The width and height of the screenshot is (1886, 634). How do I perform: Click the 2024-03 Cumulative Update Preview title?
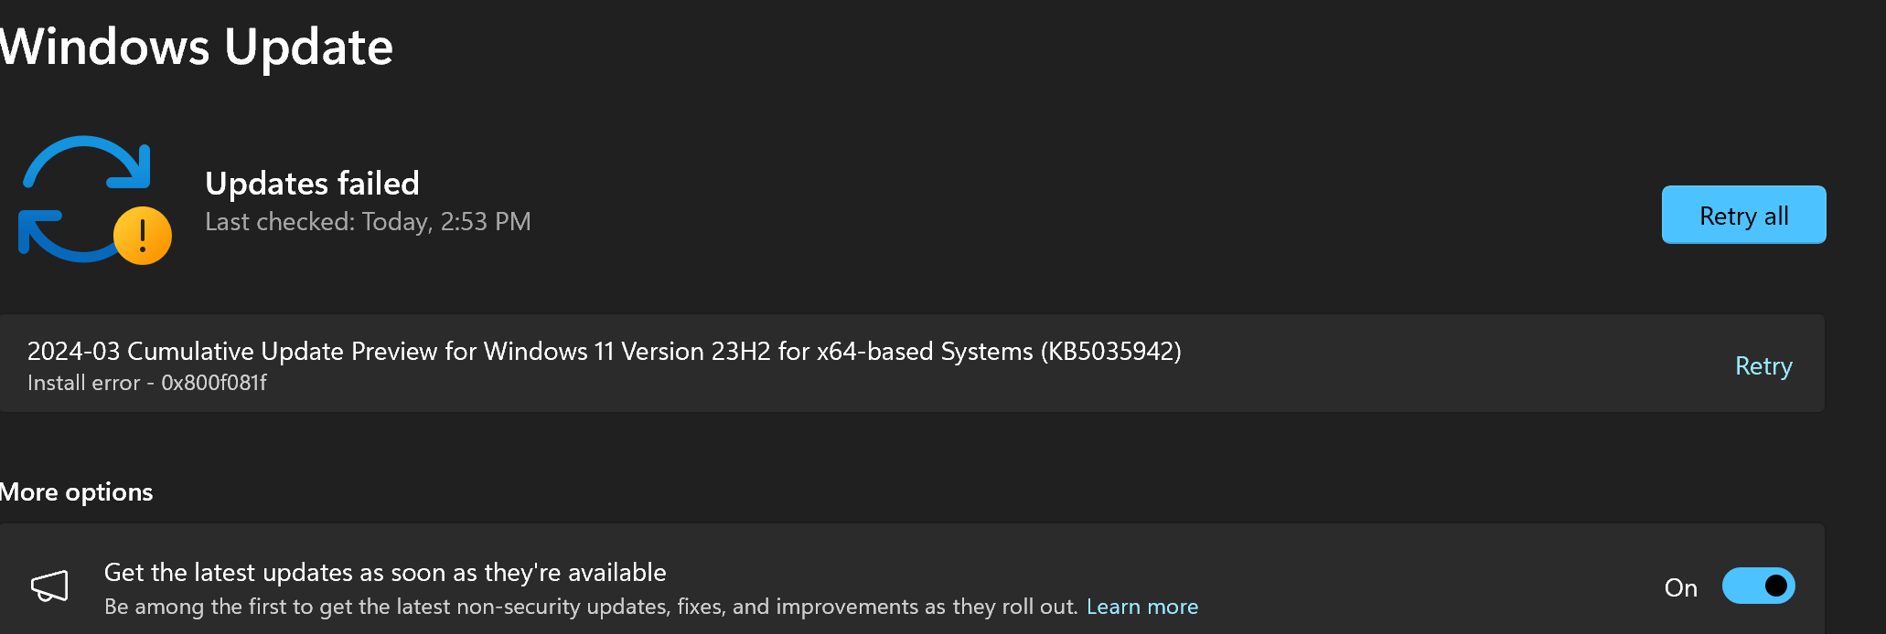pos(604,352)
